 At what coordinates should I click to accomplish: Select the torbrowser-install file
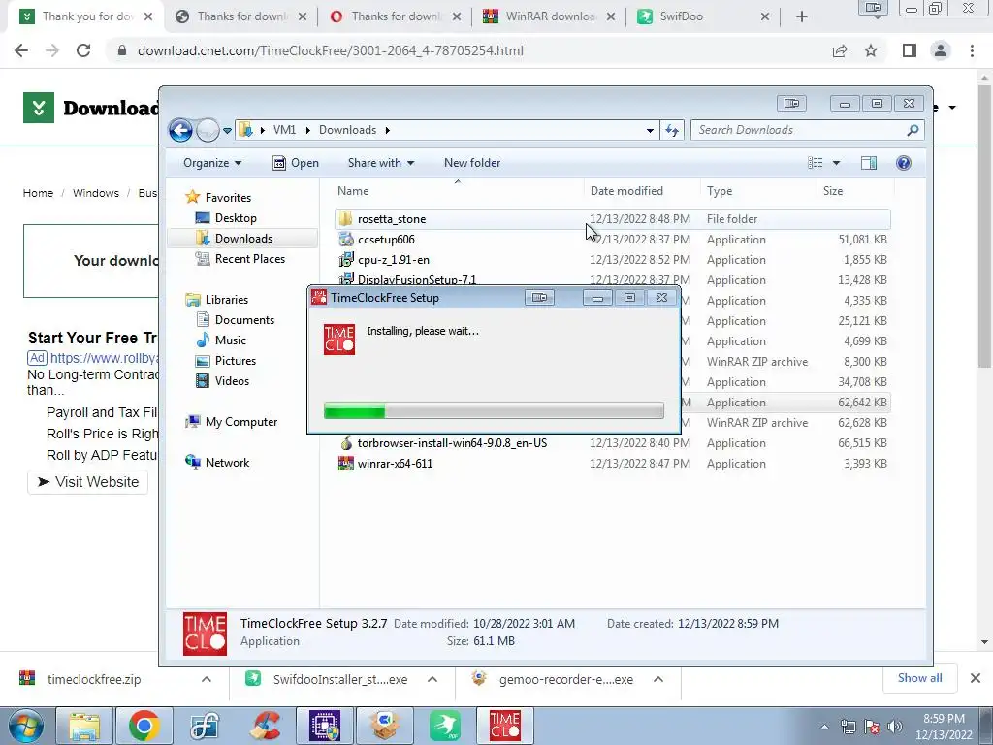point(613,442)
